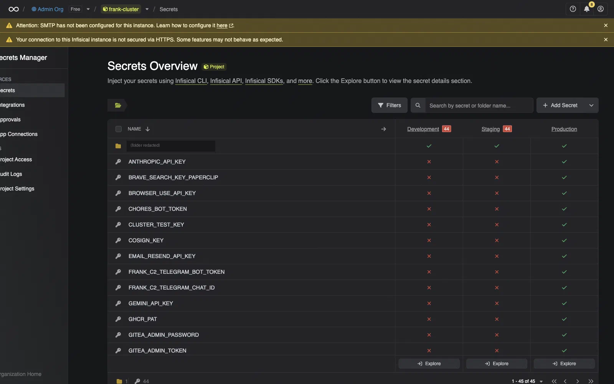Open Project Settings in the sidebar
Viewport: 614px width, 384px height.
[x=32, y=189]
